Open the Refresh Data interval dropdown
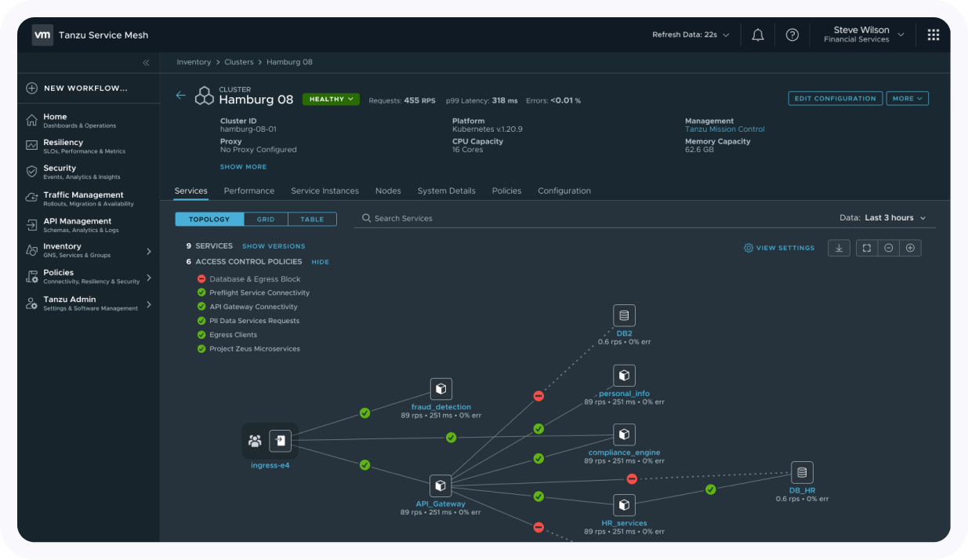 (691, 35)
